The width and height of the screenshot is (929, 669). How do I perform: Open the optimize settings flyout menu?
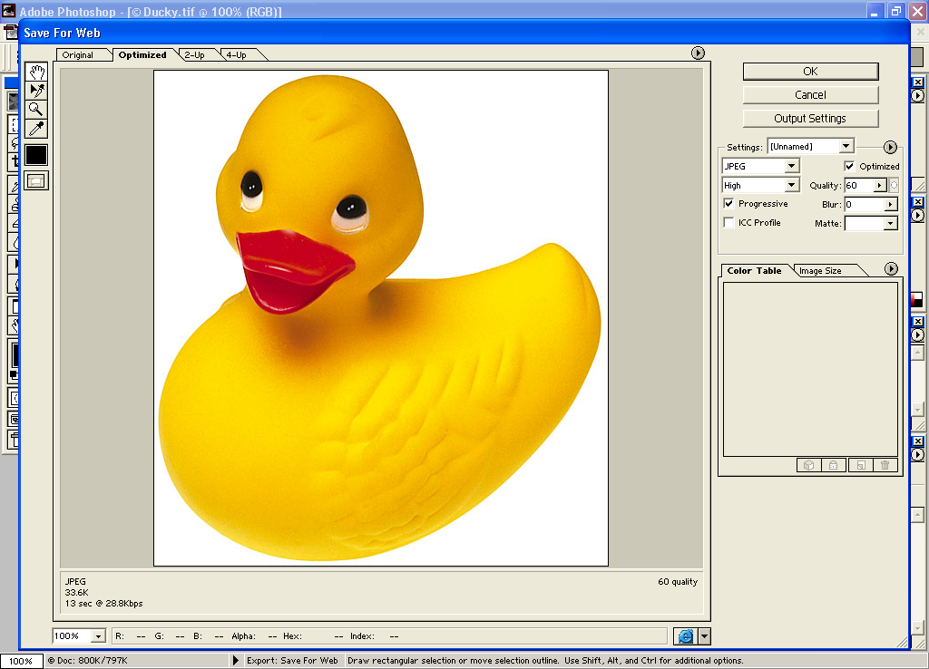tap(890, 147)
